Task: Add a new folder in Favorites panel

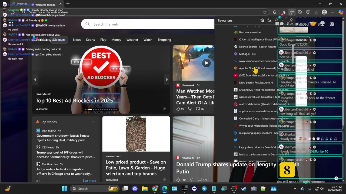Action: tap(270, 20)
